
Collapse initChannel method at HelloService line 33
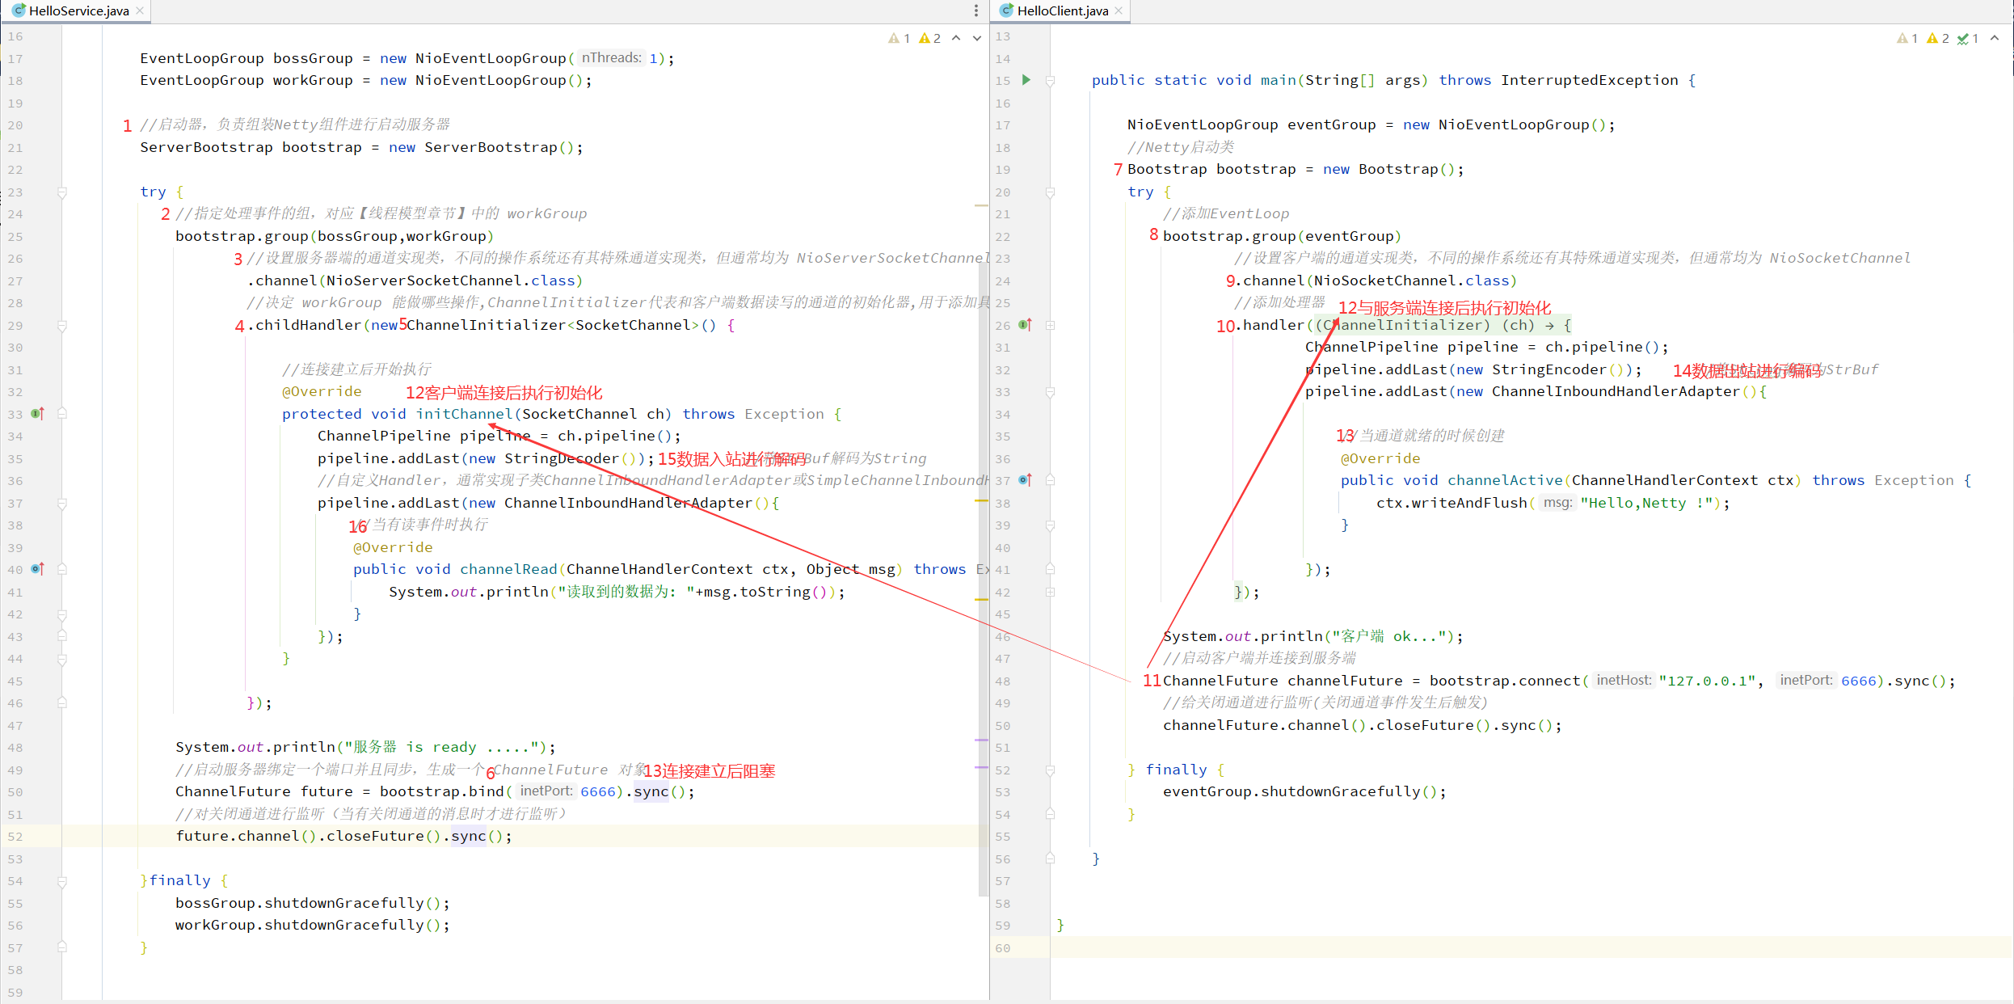pos(62,414)
